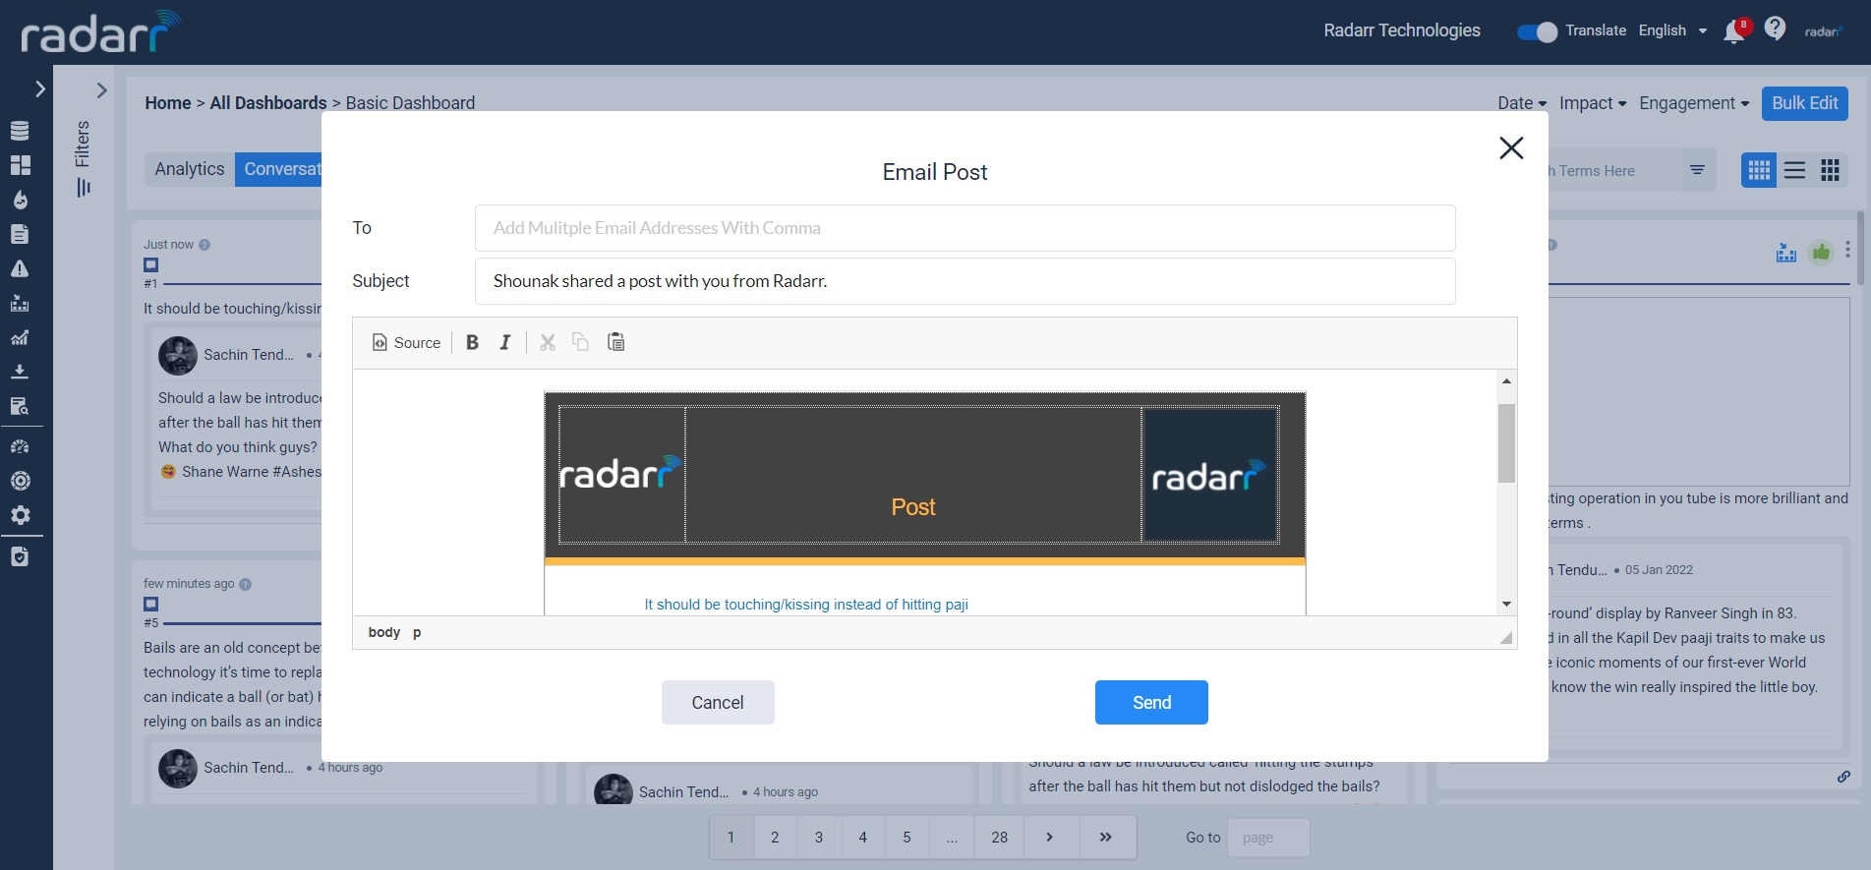The image size is (1871, 870).
Task: Click the All Dashboards breadcrumb
Action: [x=268, y=103]
